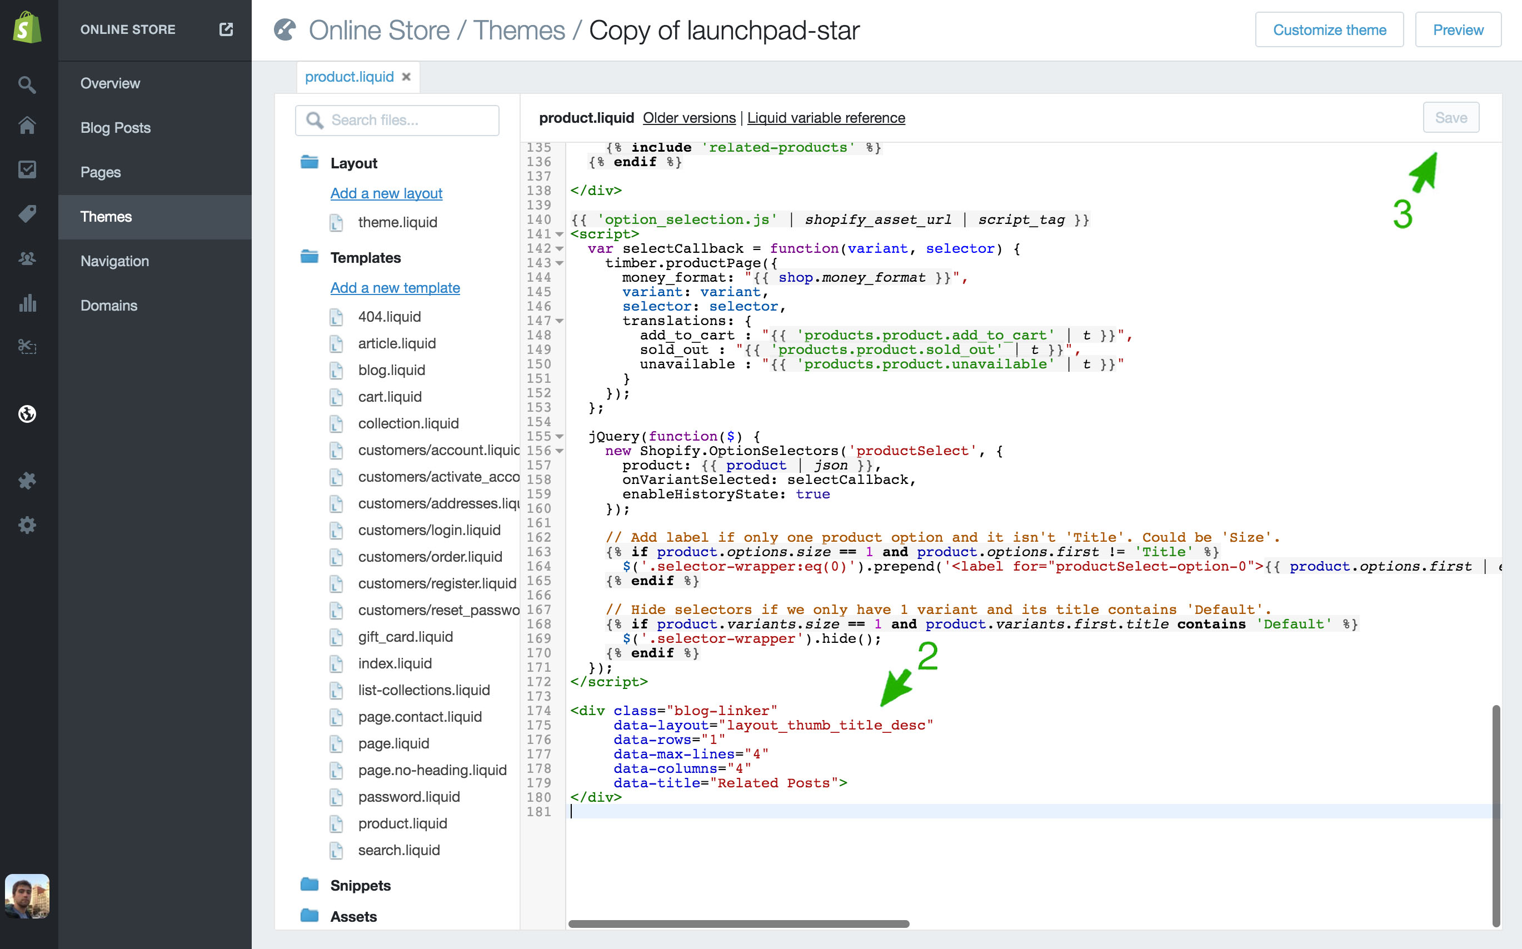The width and height of the screenshot is (1522, 949).
Task: Click the Preview button
Action: click(x=1458, y=29)
